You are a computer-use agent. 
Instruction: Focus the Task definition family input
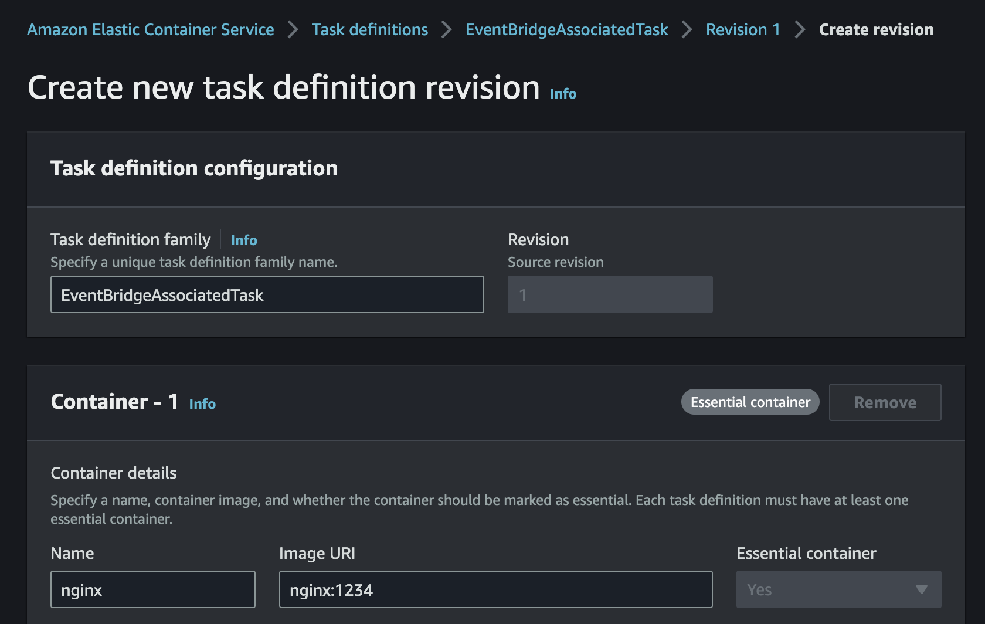pos(267,294)
